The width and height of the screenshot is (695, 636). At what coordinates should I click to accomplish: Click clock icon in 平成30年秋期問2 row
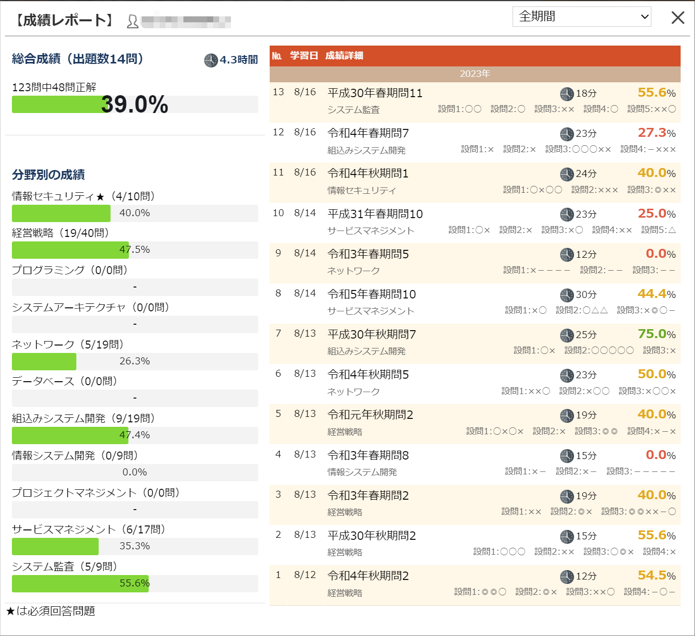tap(567, 536)
